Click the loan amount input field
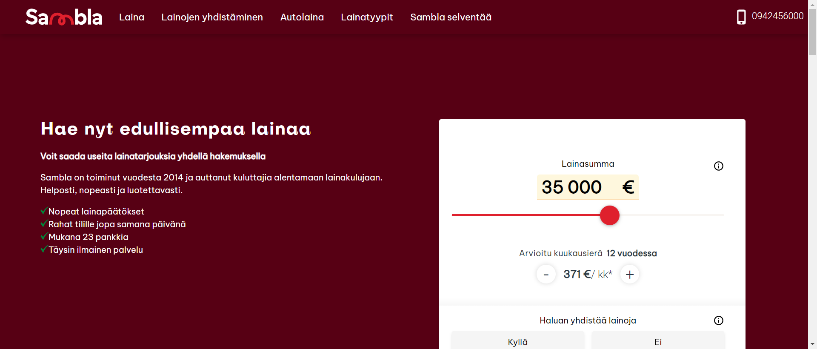 pyautogui.click(x=588, y=187)
